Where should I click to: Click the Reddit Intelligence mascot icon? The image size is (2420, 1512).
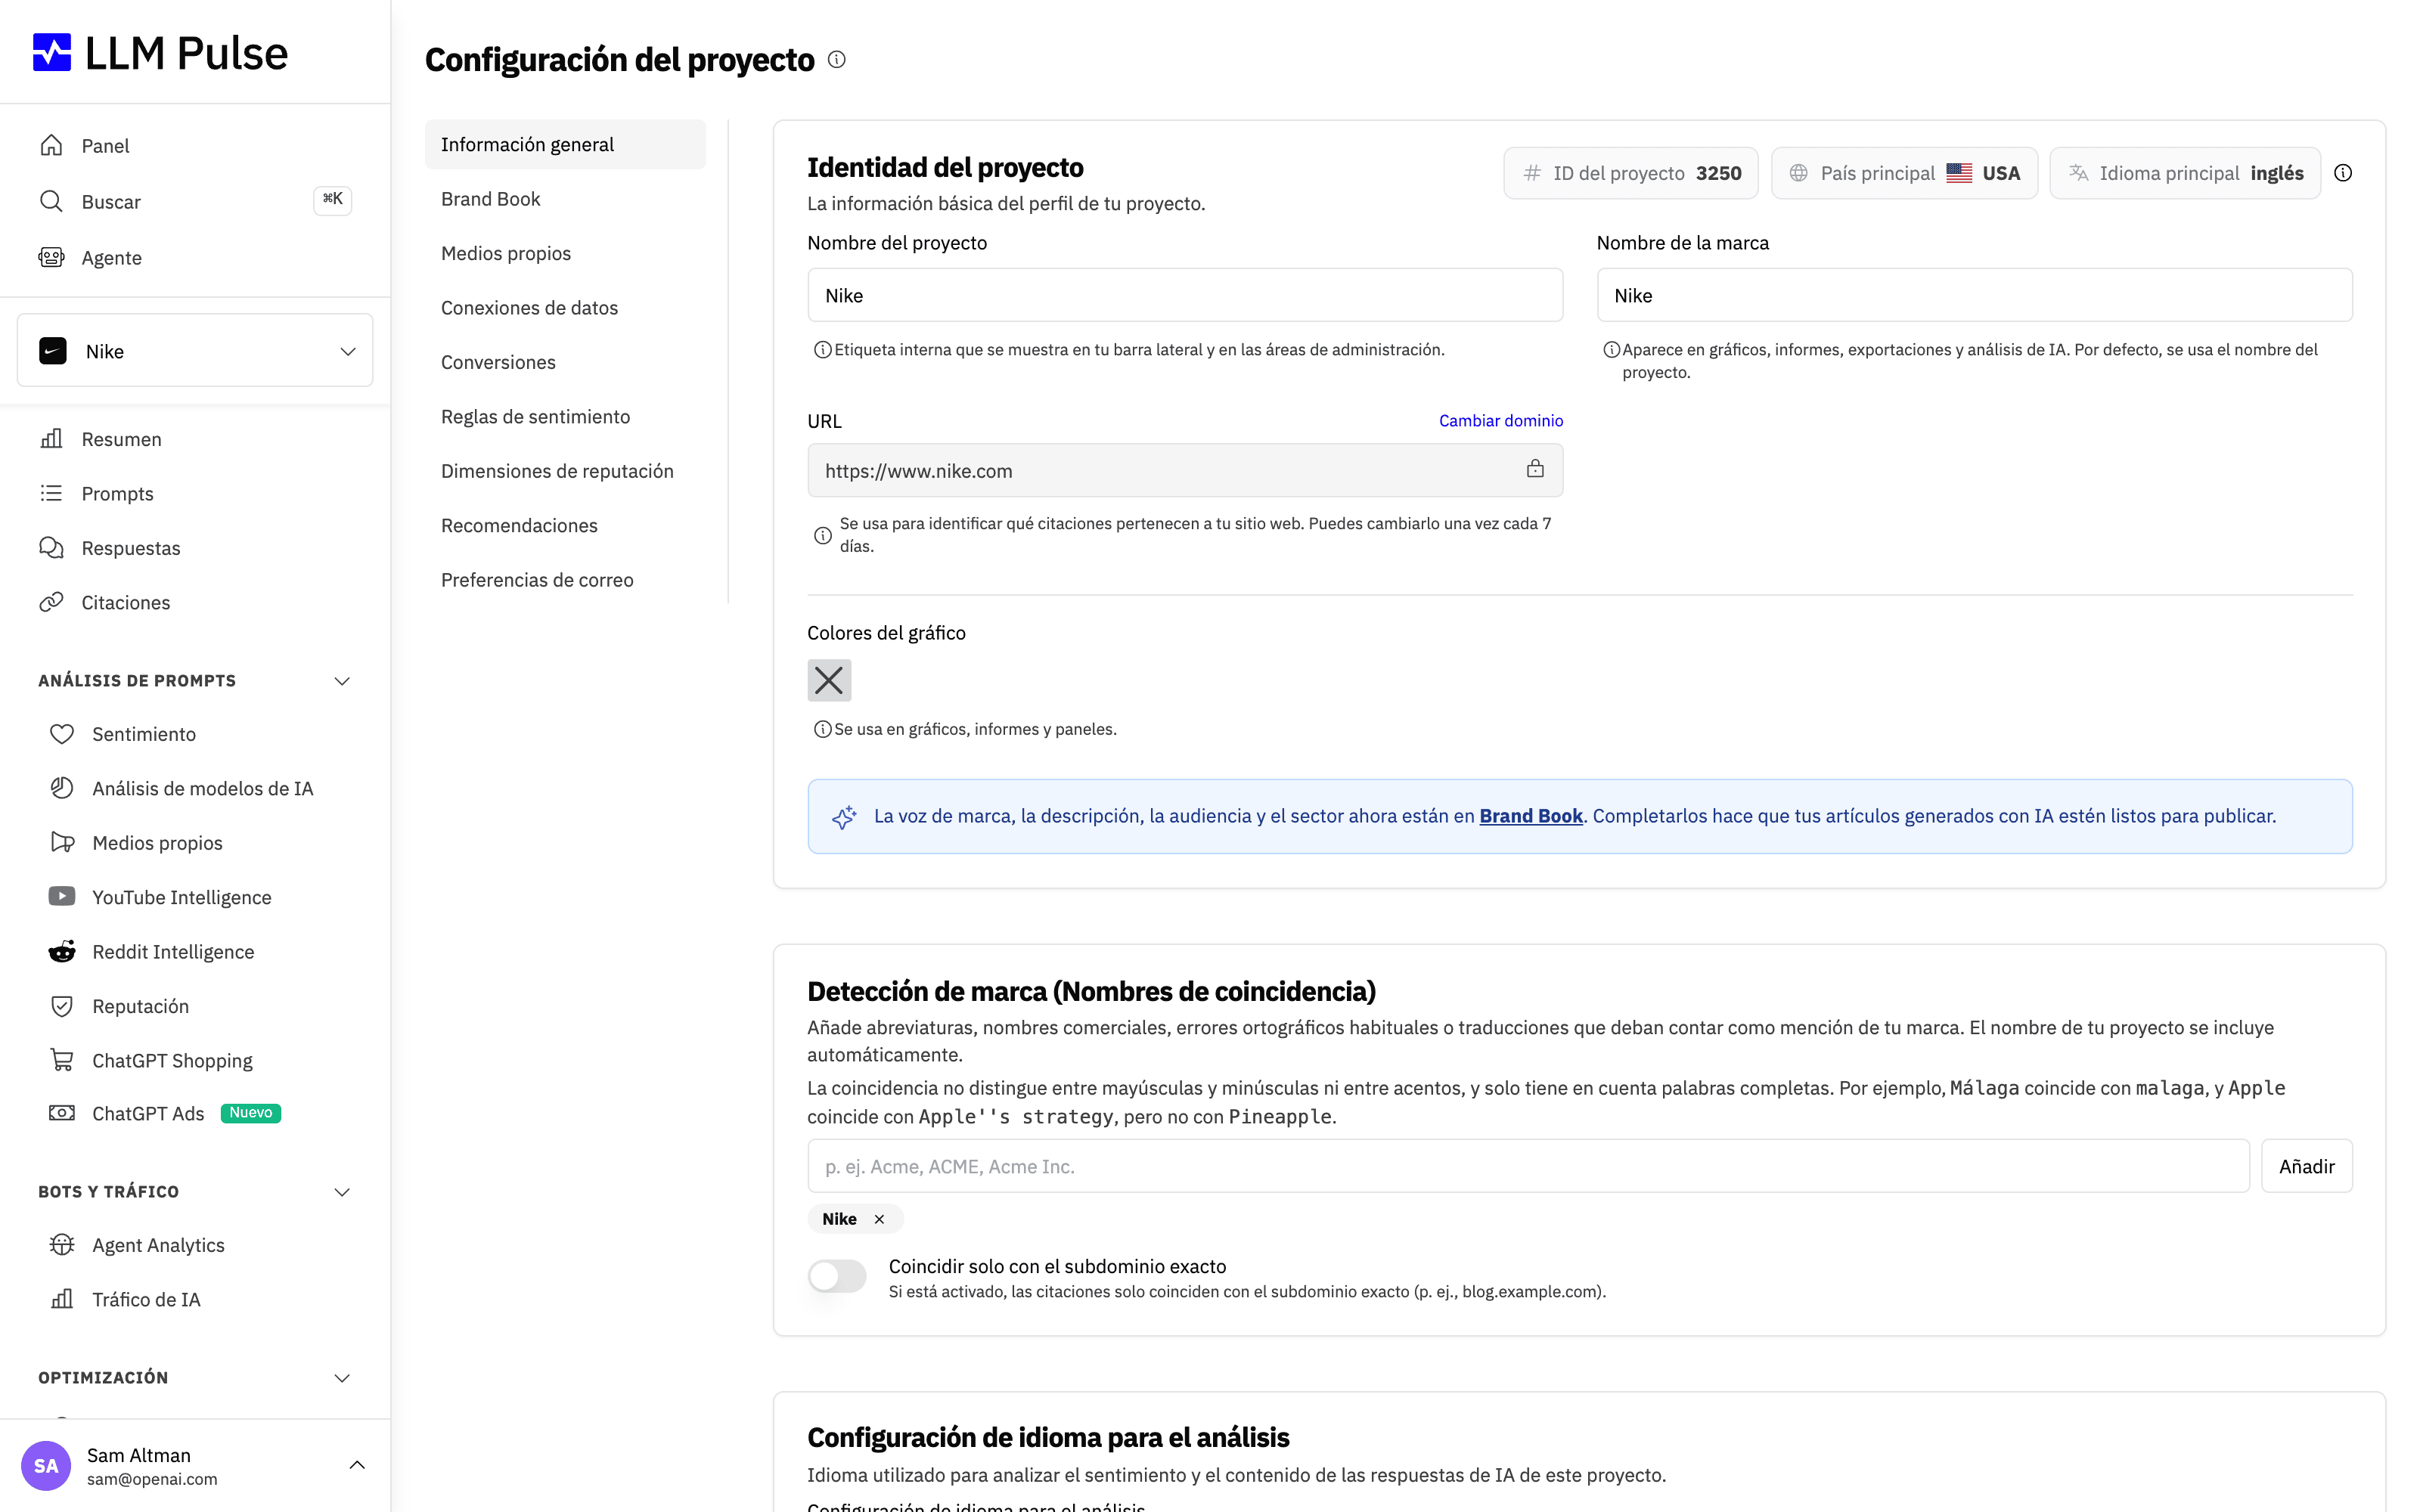[x=62, y=951]
